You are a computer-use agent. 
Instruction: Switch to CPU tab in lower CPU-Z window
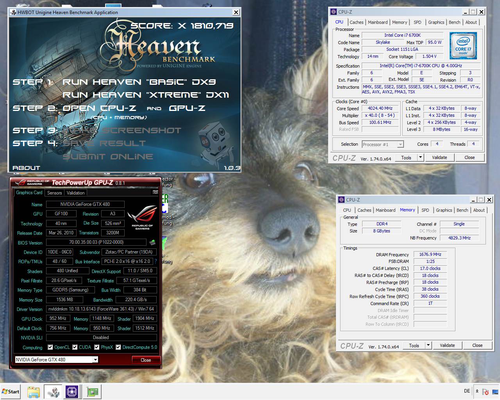tap(347, 210)
